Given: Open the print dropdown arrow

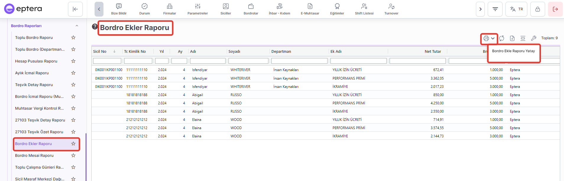Looking at the screenshot, I should coord(493,38).
